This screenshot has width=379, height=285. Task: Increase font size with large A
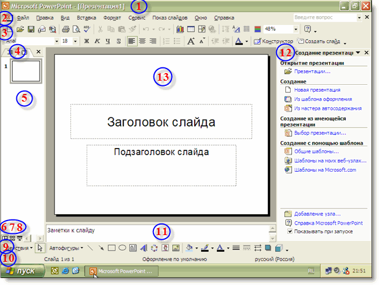(191, 41)
